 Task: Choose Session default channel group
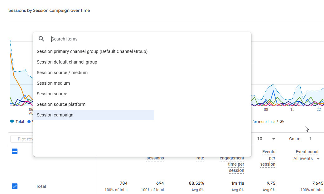67,62
